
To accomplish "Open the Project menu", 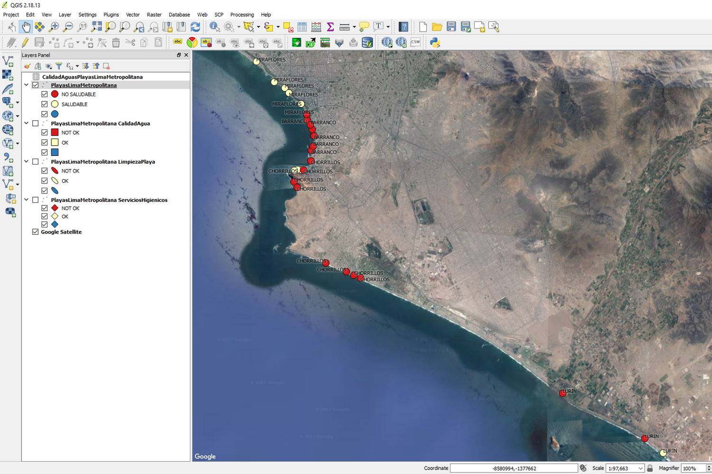I will point(11,15).
